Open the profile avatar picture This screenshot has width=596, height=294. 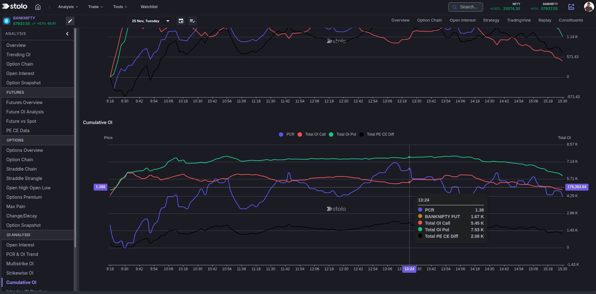588,7
